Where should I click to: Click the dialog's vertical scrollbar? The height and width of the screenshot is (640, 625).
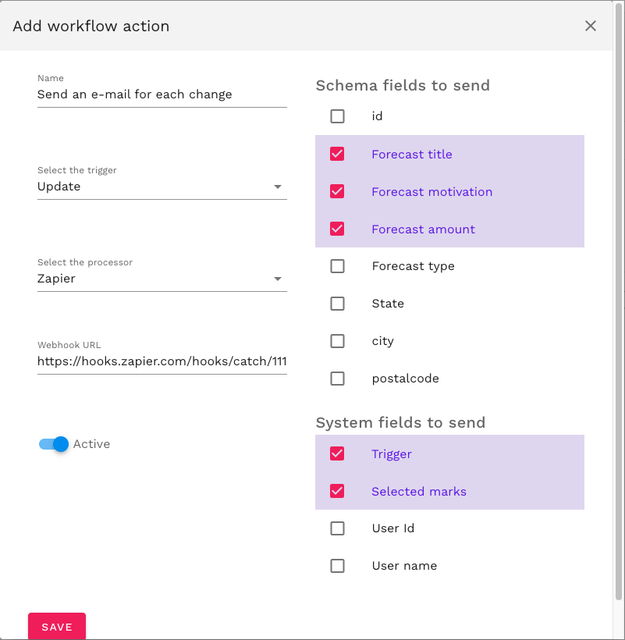619,312
